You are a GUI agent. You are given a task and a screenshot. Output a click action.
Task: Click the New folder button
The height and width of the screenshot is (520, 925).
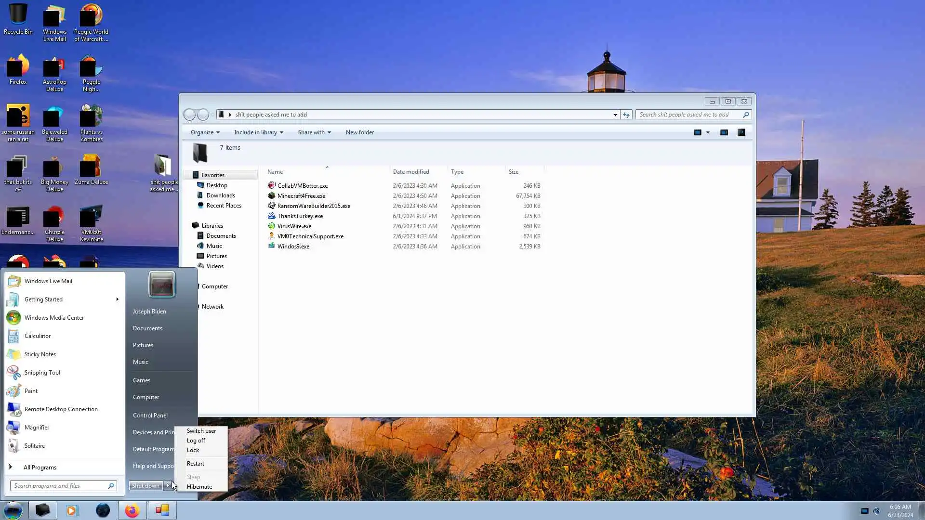359,132
